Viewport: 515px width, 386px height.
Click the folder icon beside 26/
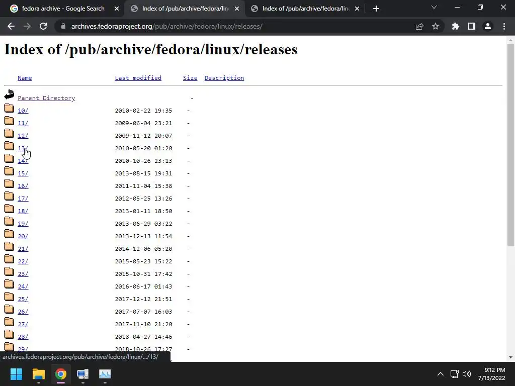click(x=9, y=309)
